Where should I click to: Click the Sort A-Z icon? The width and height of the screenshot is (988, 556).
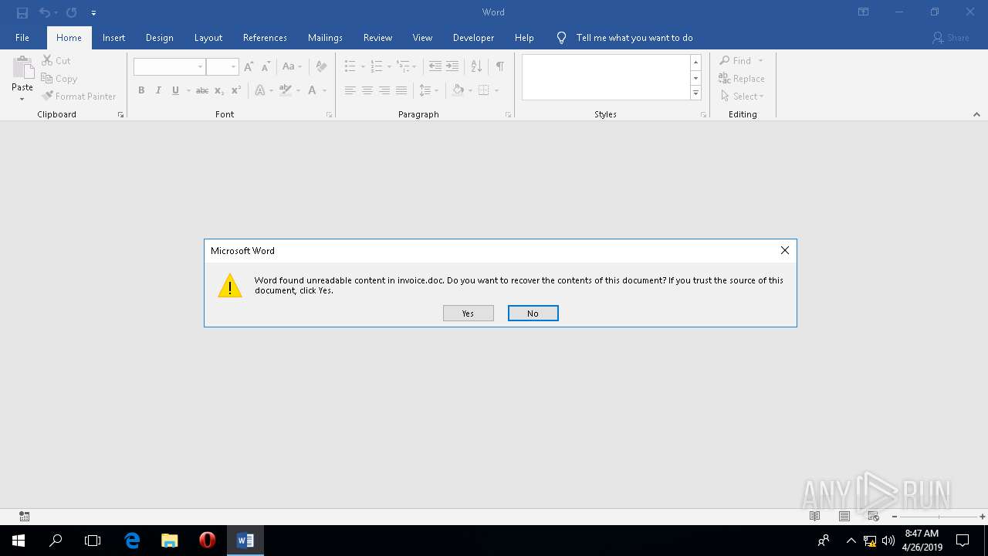click(x=476, y=67)
